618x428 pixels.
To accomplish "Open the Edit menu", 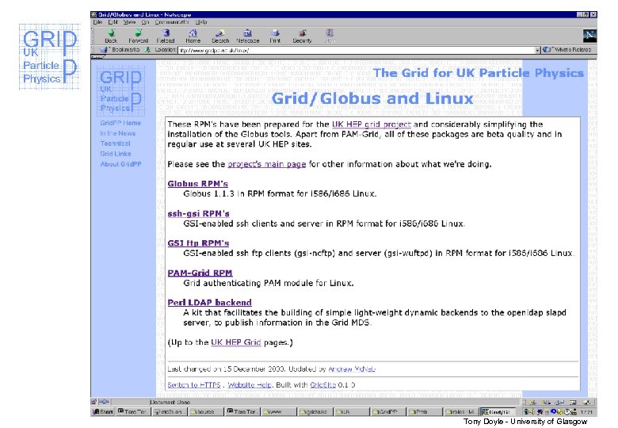I will [x=113, y=22].
